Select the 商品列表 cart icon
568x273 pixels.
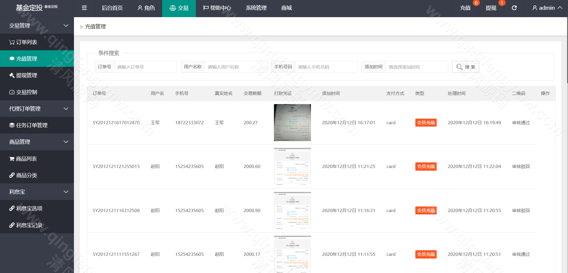pos(12,159)
